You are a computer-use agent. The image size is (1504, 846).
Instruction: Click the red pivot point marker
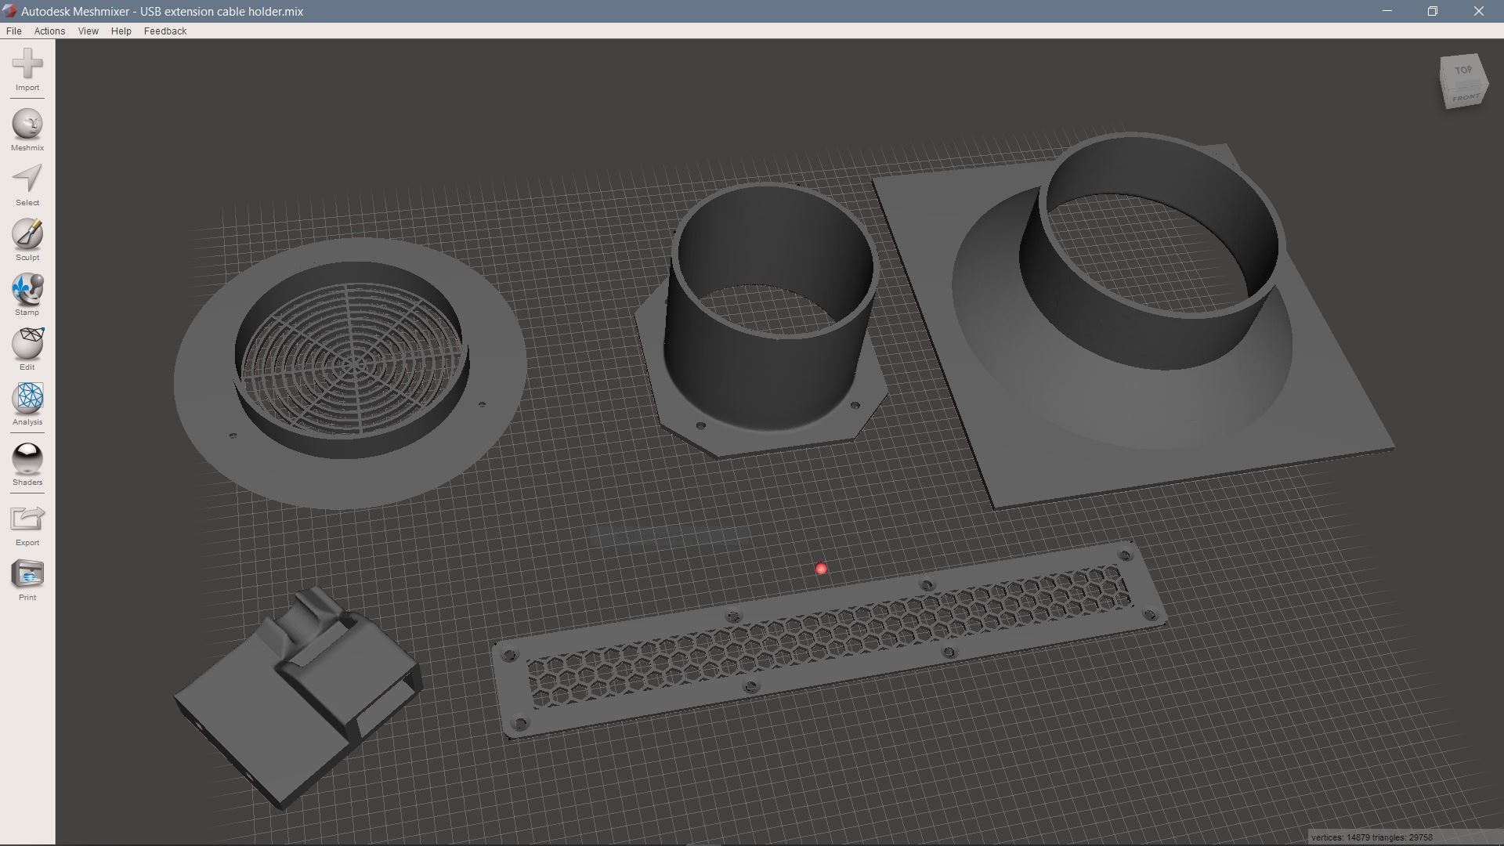[x=821, y=569]
